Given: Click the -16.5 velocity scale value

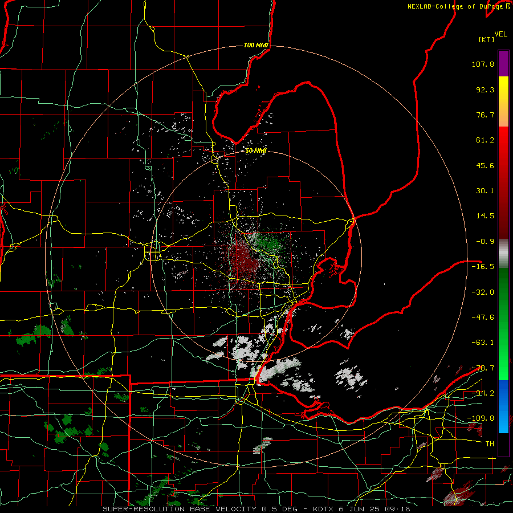Looking at the screenshot, I should tap(483, 267).
